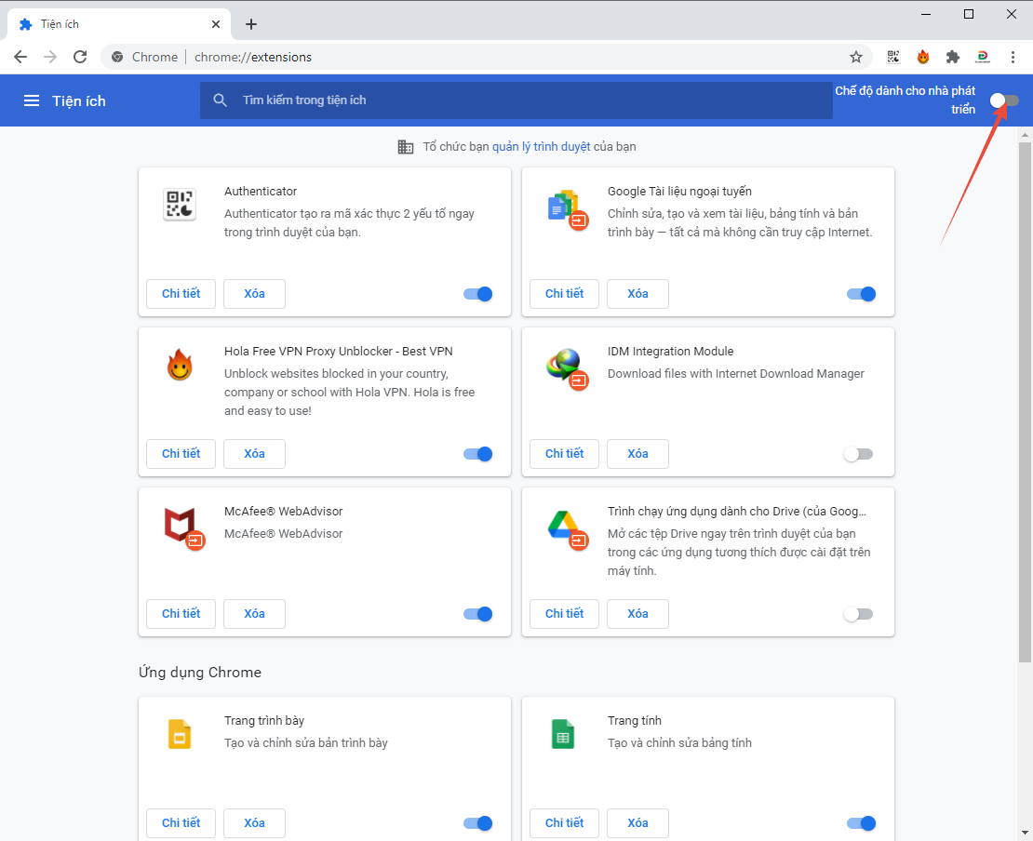This screenshot has width=1033, height=841.
Task: Click Xóa for Drive app launcher
Action: coord(637,614)
